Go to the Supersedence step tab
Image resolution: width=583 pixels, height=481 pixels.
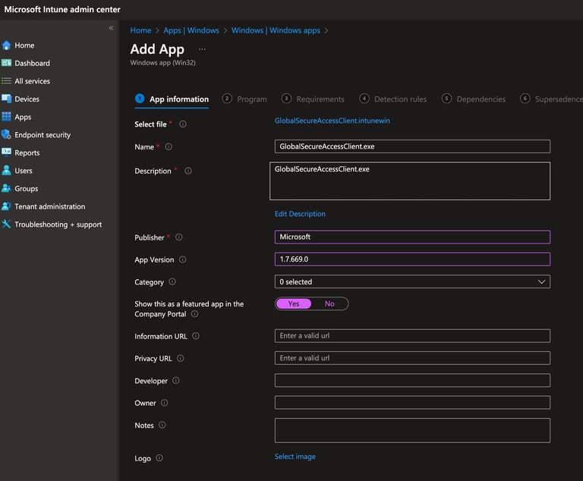click(x=551, y=99)
